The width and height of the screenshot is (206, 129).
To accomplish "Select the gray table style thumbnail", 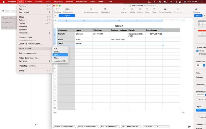I will (x=202, y=24).
